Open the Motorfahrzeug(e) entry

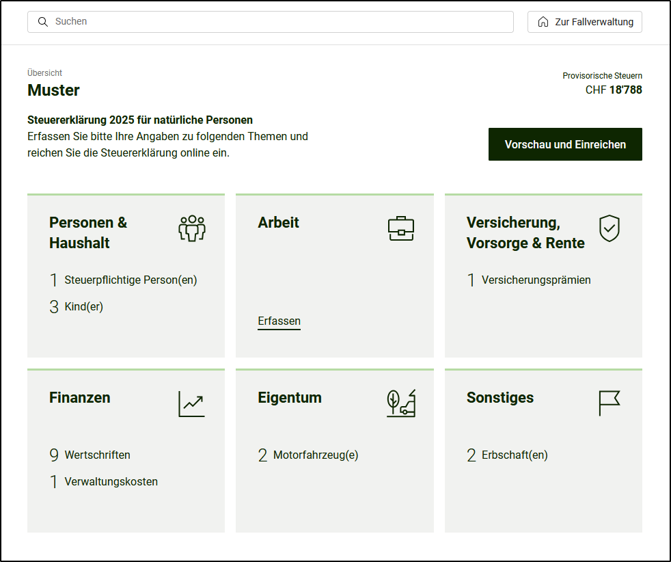[315, 455]
